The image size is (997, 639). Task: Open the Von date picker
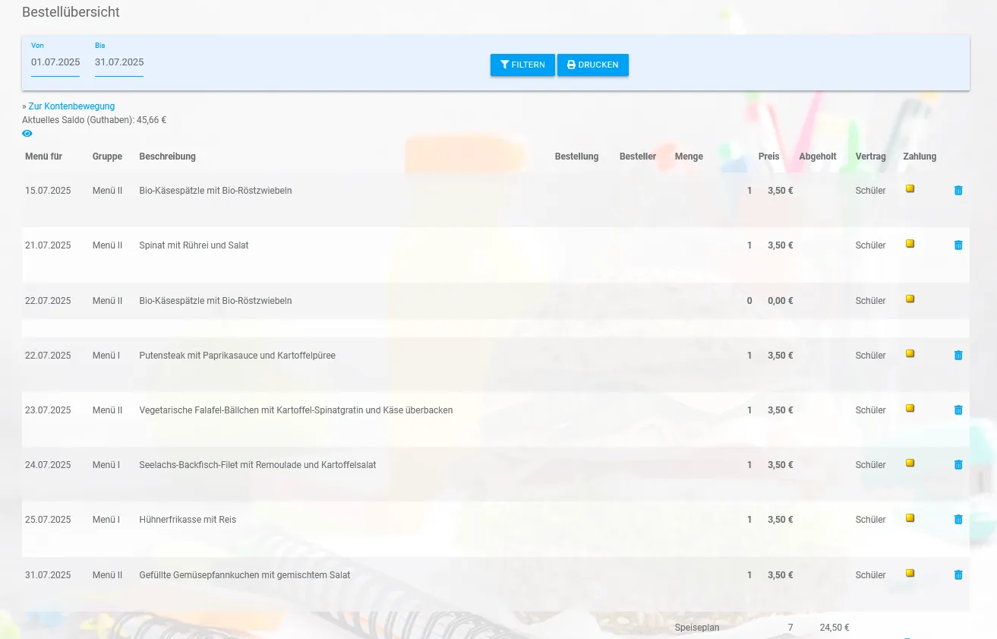point(55,62)
